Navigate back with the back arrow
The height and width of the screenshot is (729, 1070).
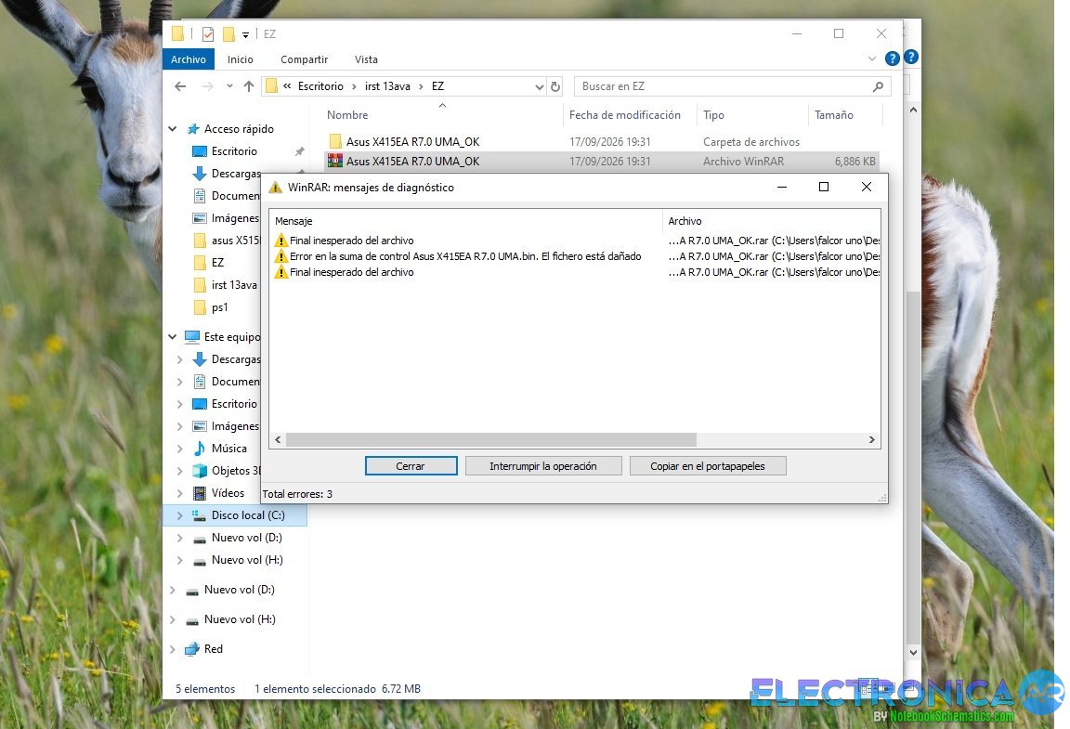coord(180,86)
